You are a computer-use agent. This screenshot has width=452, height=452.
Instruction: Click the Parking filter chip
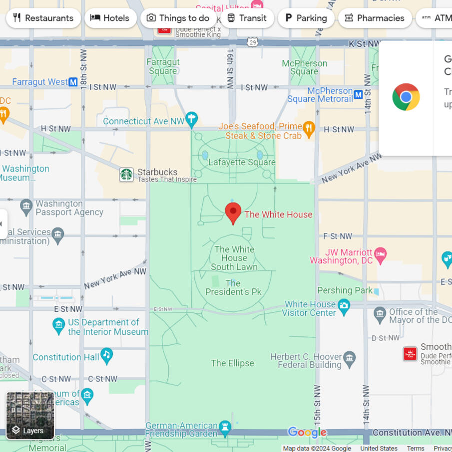pos(306,18)
